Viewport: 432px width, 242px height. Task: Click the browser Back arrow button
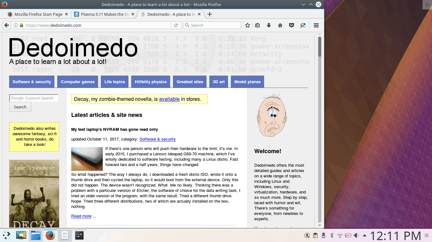pyautogui.click(x=6, y=25)
